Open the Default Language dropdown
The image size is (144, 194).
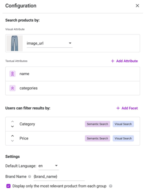pyautogui.click(x=49, y=166)
